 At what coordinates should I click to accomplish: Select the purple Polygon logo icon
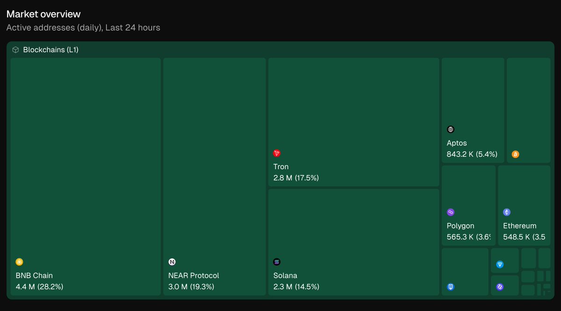click(451, 212)
